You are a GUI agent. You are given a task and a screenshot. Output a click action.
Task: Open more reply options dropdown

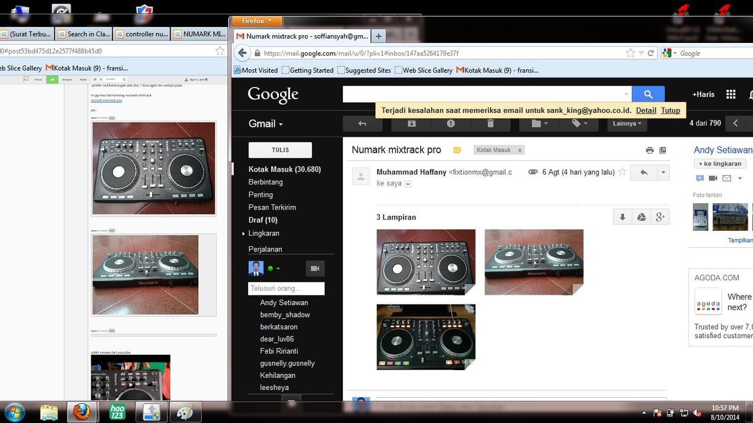tap(663, 173)
